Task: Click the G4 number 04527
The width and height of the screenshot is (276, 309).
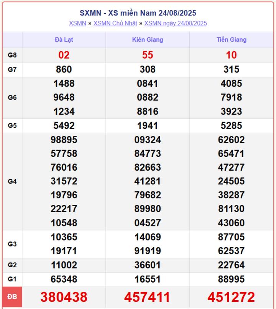Action: [148, 223]
